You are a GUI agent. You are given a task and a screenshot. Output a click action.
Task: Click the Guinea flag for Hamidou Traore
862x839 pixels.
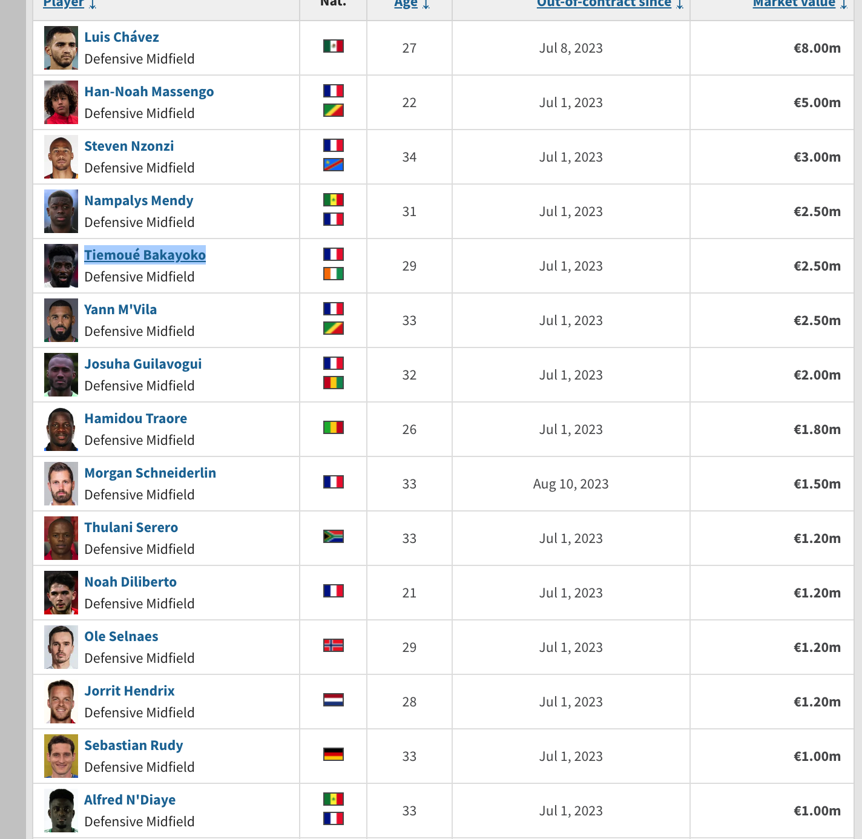tap(333, 427)
